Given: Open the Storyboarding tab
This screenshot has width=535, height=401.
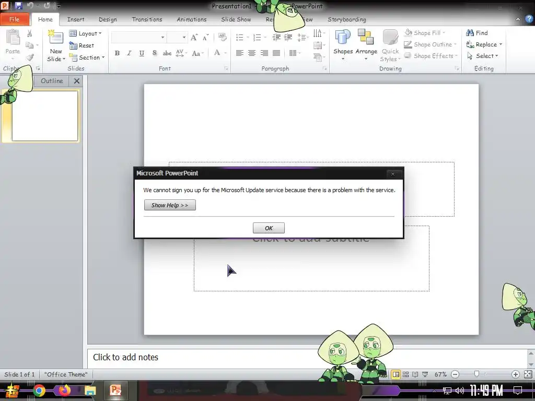Looking at the screenshot, I should [347, 19].
